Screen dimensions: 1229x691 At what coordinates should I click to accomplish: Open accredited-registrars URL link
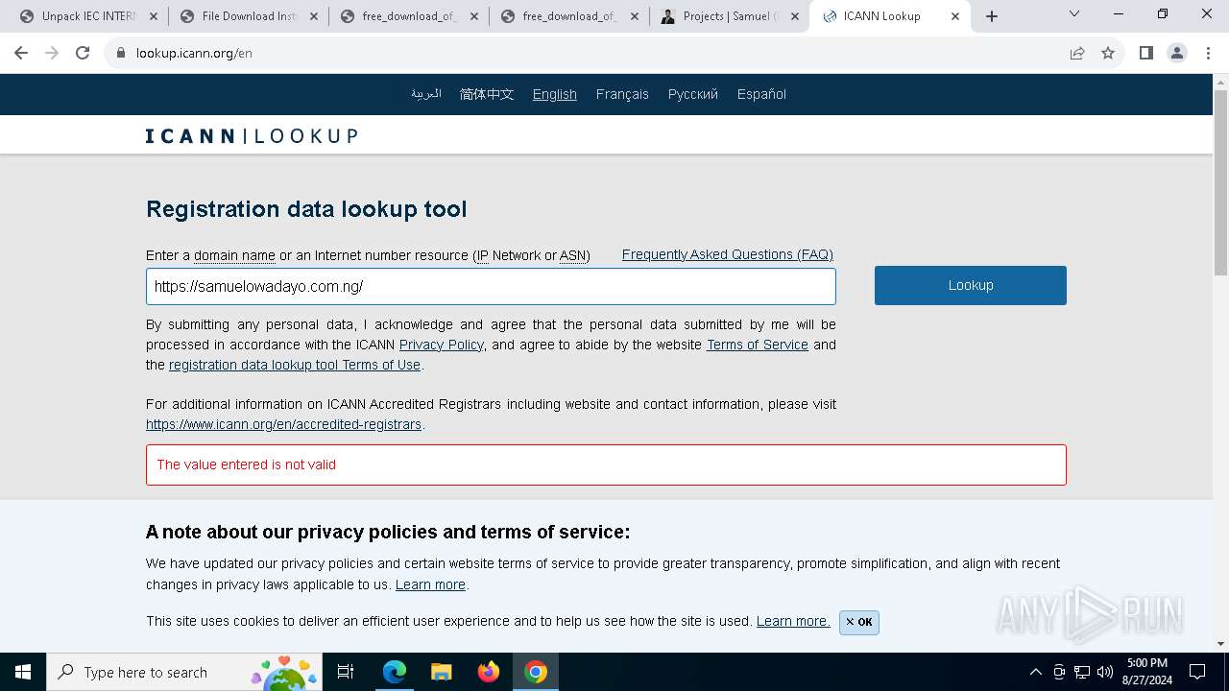coord(283,424)
